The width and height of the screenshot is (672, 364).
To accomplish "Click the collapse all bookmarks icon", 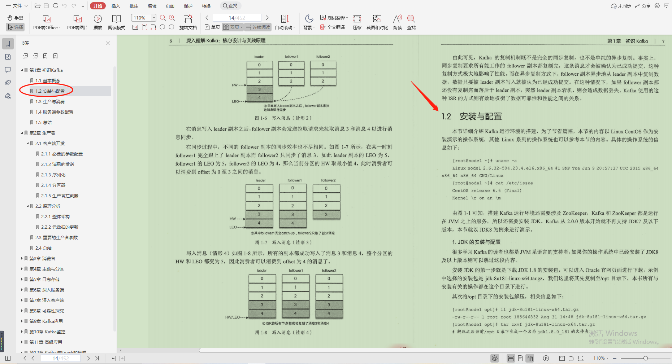I will click(x=35, y=56).
